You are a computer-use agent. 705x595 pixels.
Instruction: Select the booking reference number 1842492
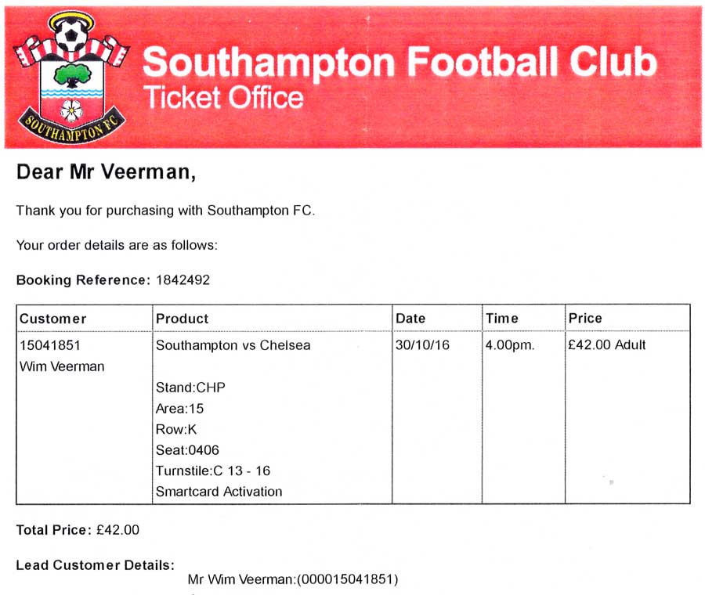183,280
